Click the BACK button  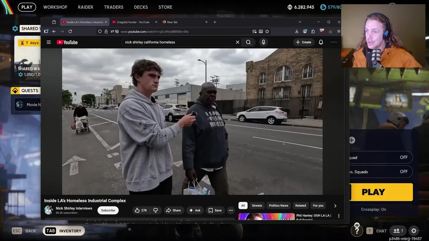24,231
